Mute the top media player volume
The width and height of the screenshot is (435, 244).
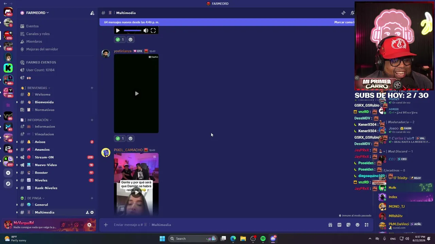pyautogui.click(x=146, y=30)
